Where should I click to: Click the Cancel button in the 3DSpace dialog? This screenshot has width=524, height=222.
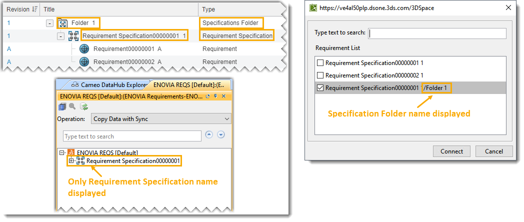point(494,151)
